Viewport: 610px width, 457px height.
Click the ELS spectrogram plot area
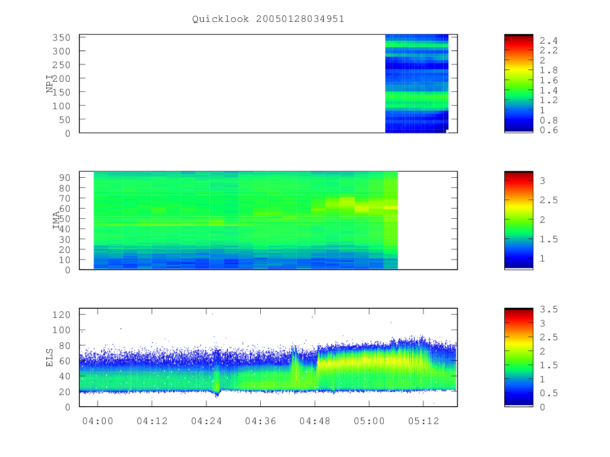[268, 357]
